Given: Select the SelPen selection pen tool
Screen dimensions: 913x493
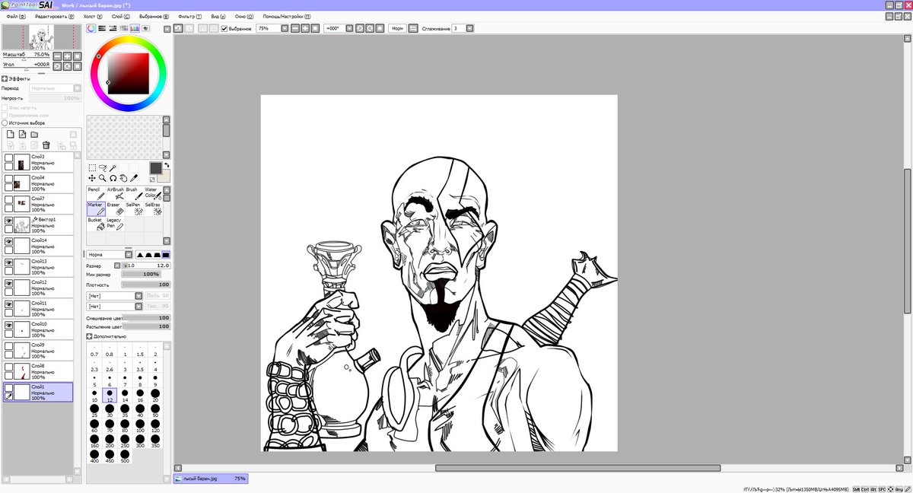Looking at the screenshot, I should pyautogui.click(x=134, y=208).
